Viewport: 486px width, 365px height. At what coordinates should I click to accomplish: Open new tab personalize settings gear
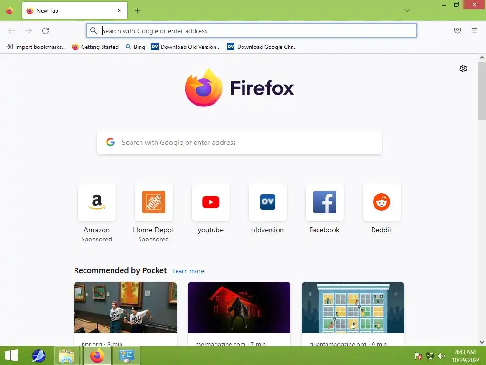tap(463, 68)
